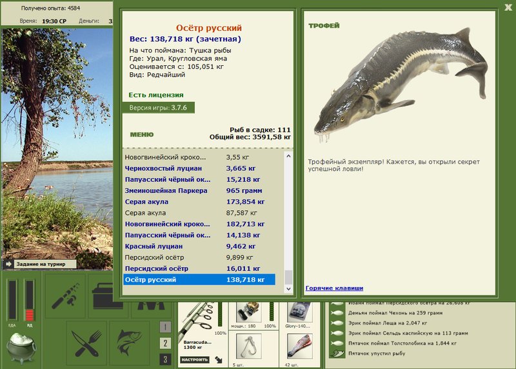The image size is (516, 369).
Task: Click the arrow icon beside НАСТРОИТЬ
Action: (219, 359)
